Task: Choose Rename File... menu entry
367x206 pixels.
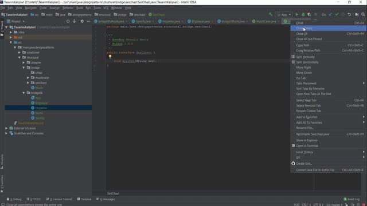Action: pos(329,128)
